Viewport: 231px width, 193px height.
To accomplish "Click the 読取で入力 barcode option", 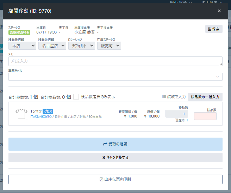I will point(174,97).
